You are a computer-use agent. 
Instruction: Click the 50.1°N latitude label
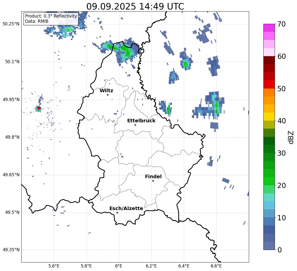click(12, 62)
